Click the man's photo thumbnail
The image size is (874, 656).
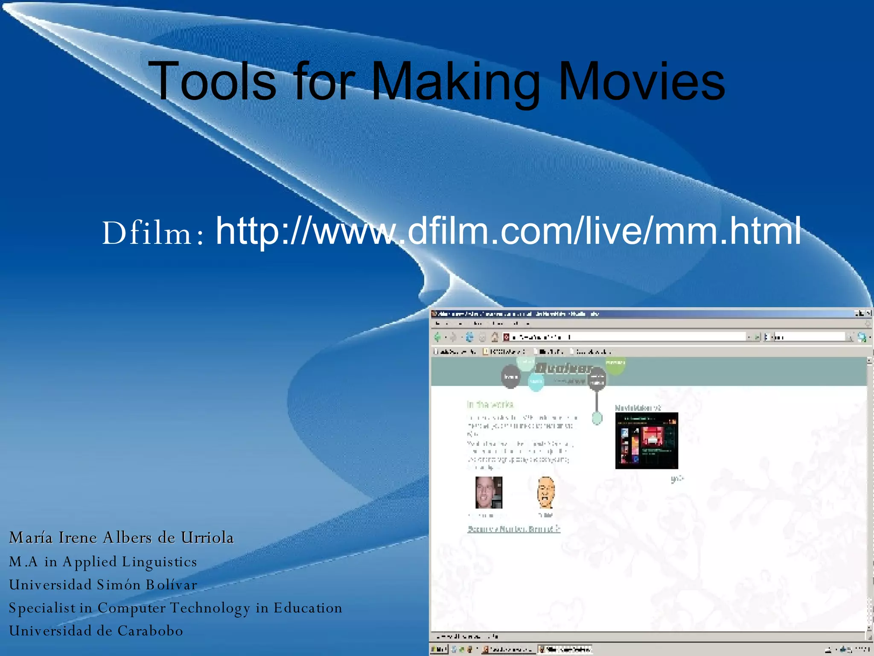pos(489,492)
